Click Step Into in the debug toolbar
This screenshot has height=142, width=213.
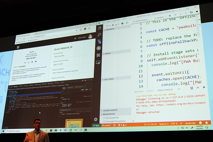click(x=181, y=14)
